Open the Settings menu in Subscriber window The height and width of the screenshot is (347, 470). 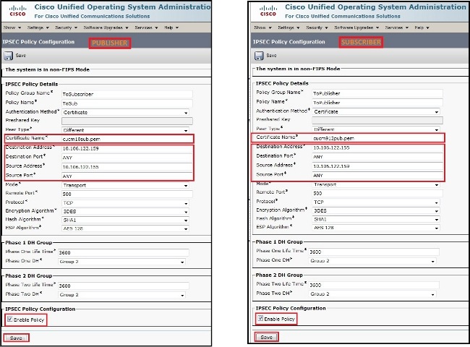click(x=289, y=27)
